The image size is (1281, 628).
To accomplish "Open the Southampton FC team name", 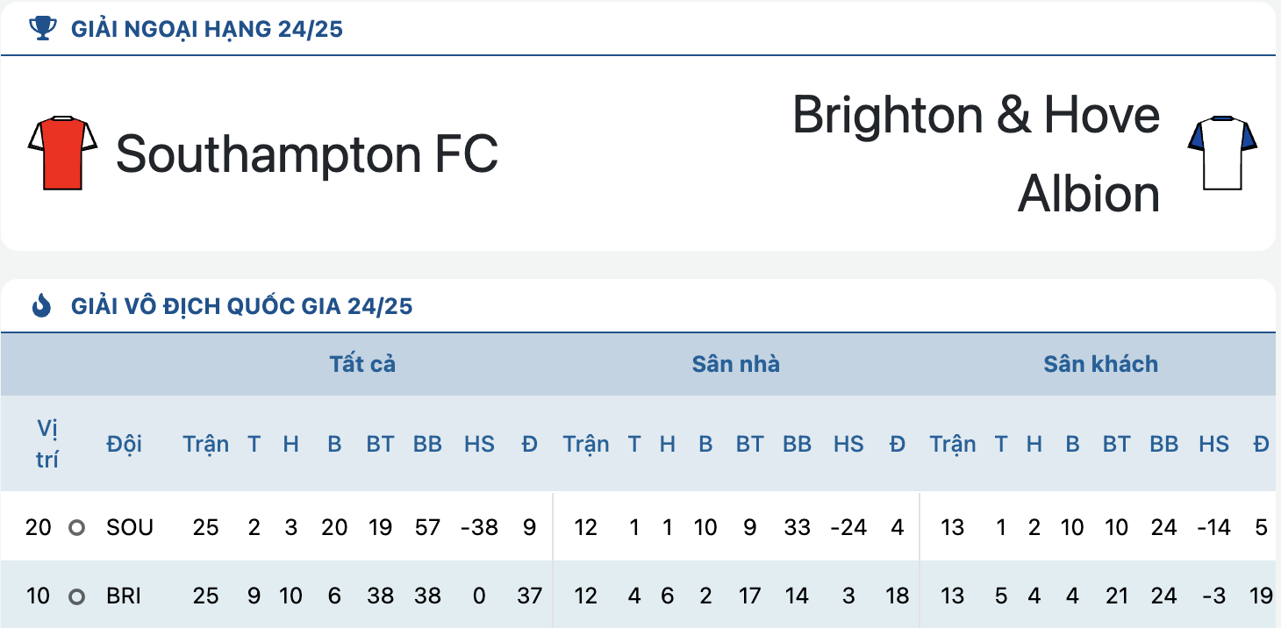I will click(x=307, y=153).
